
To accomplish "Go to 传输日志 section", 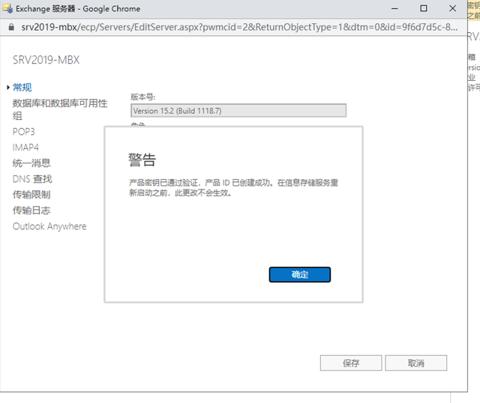I will coord(31,210).
